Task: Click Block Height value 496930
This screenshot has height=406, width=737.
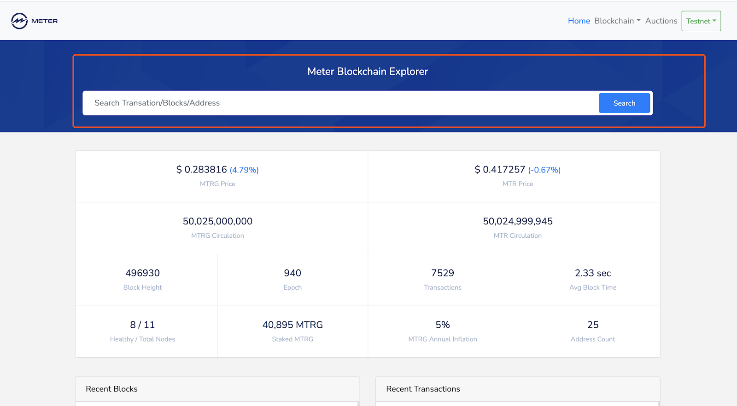Action: (x=143, y=273)
